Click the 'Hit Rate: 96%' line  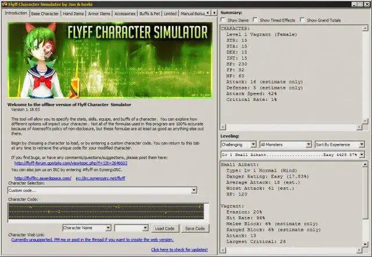(x=245, y=218)
